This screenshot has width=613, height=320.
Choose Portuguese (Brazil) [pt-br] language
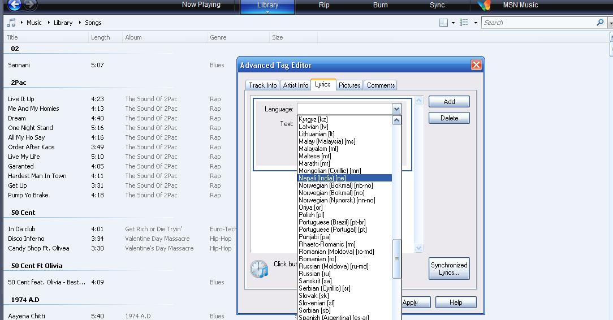332,222
